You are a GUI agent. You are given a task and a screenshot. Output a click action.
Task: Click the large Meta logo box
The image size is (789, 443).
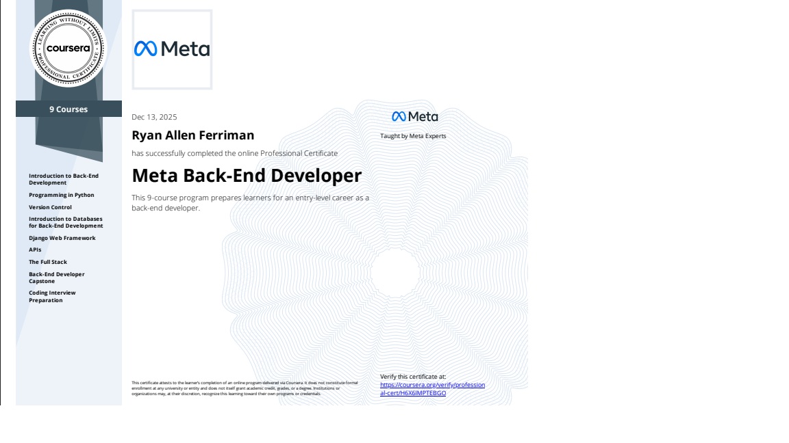coord(172,49)
